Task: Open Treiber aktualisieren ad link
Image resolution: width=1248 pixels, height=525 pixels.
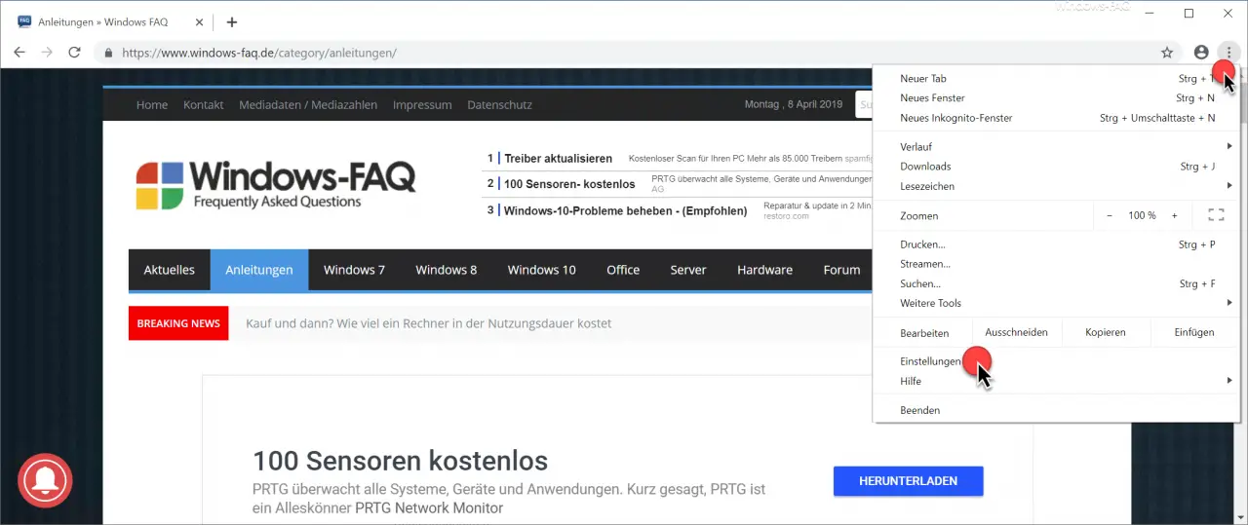Action: [558, 158]
